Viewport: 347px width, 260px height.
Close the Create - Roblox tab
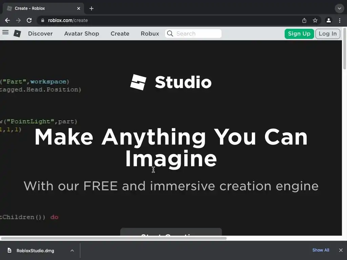(x=79, y=8)
